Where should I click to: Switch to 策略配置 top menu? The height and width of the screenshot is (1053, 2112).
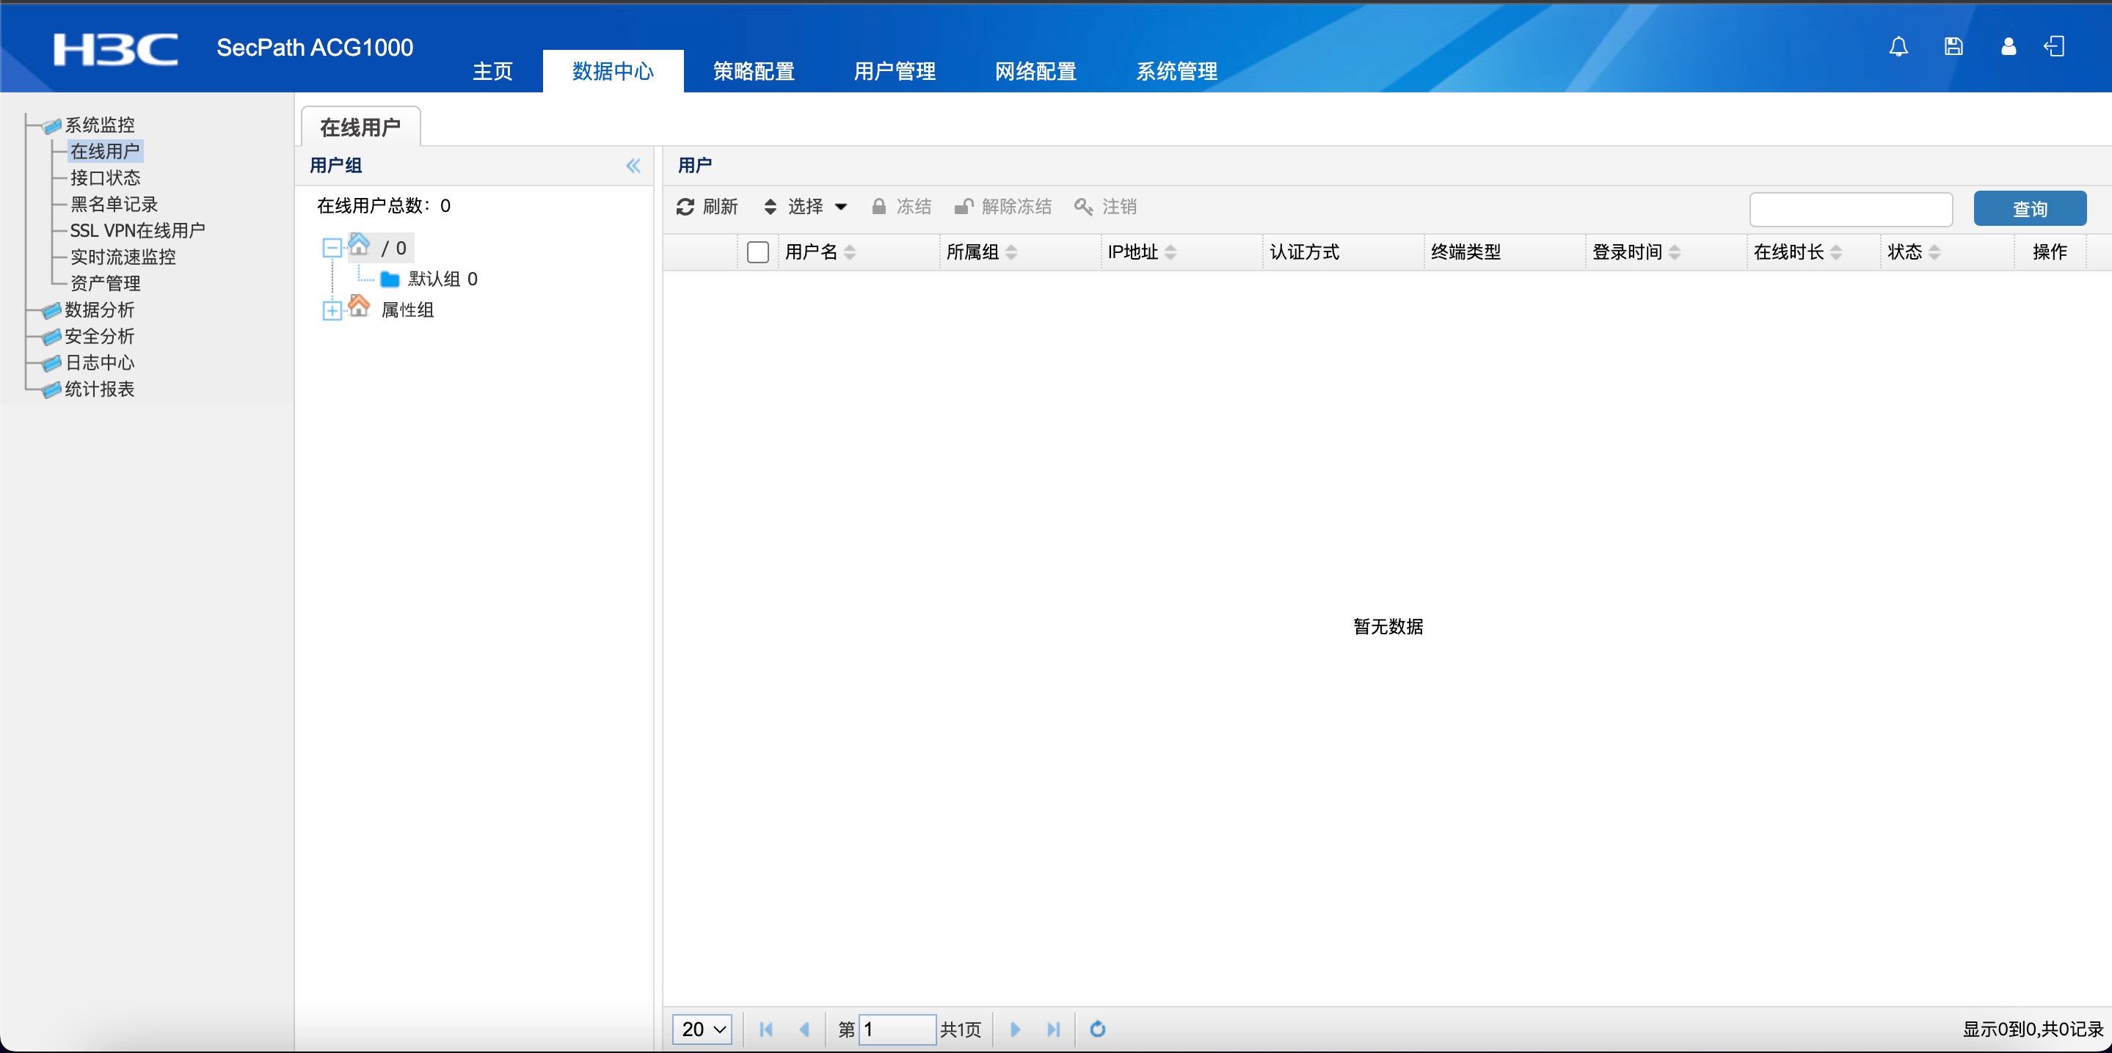point(754,71)
